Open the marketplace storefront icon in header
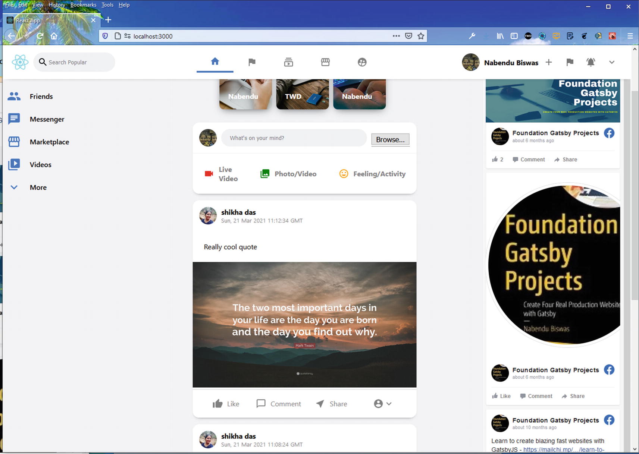 pyautogui.click(x=325, y=62)
